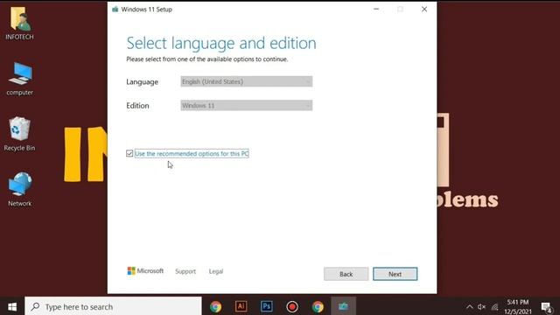Open the Edition dropdown
This screenshot has width=560, height=315.
click(x=247, y=105)
